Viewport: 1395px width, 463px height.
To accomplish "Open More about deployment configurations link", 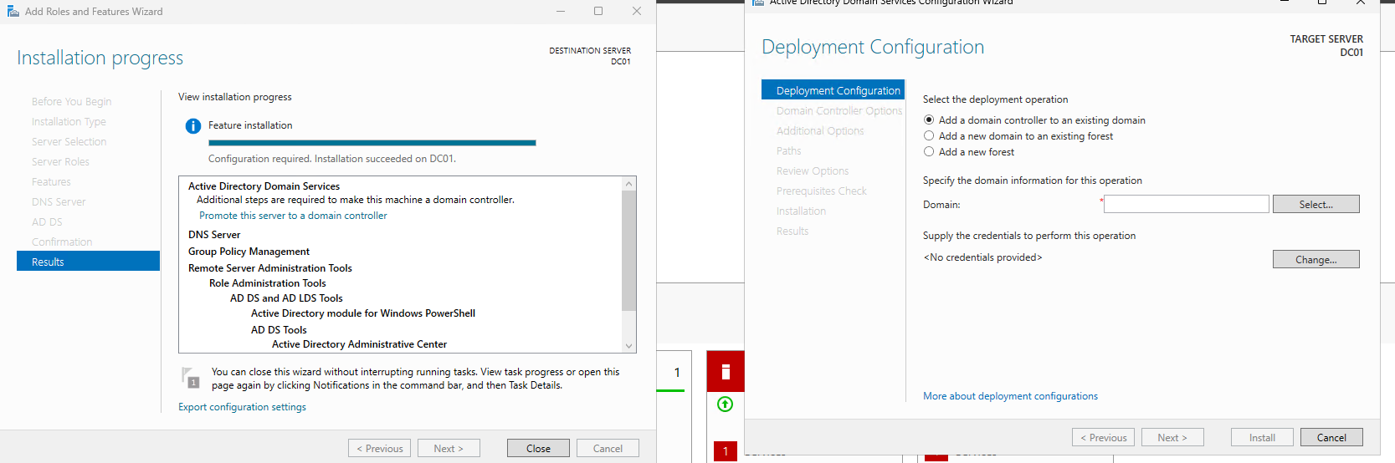I will pos(1010,396).
